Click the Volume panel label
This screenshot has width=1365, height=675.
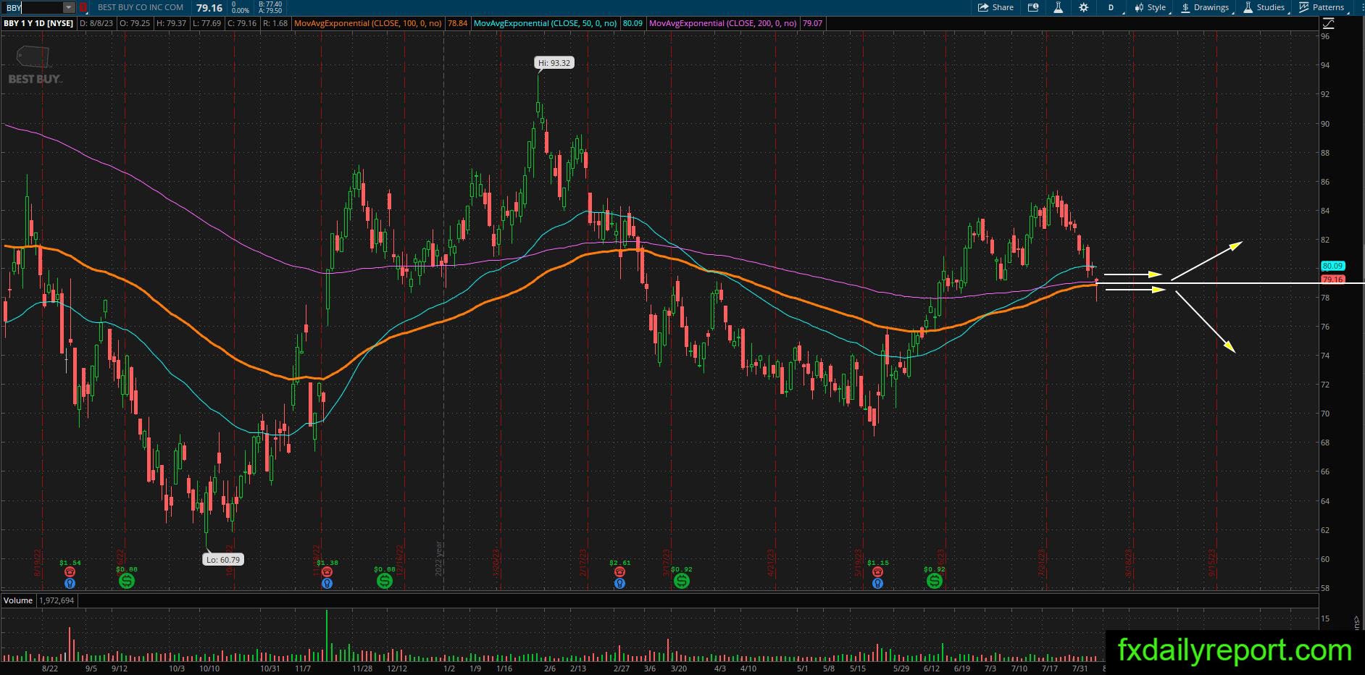pos(18,600)
